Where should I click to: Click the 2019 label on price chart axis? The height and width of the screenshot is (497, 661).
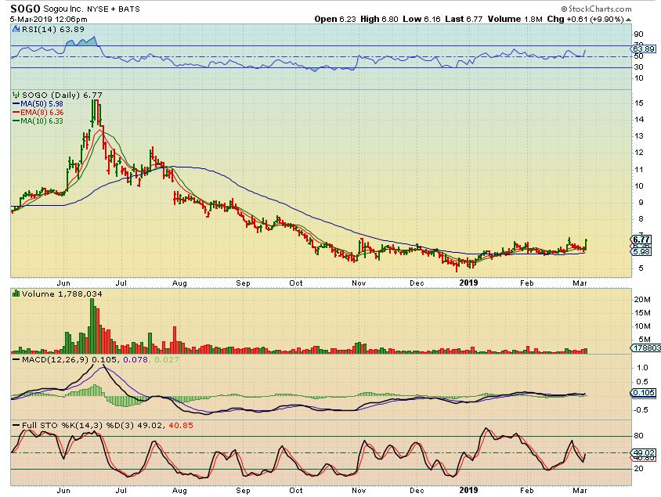click(x=468, y=283)
